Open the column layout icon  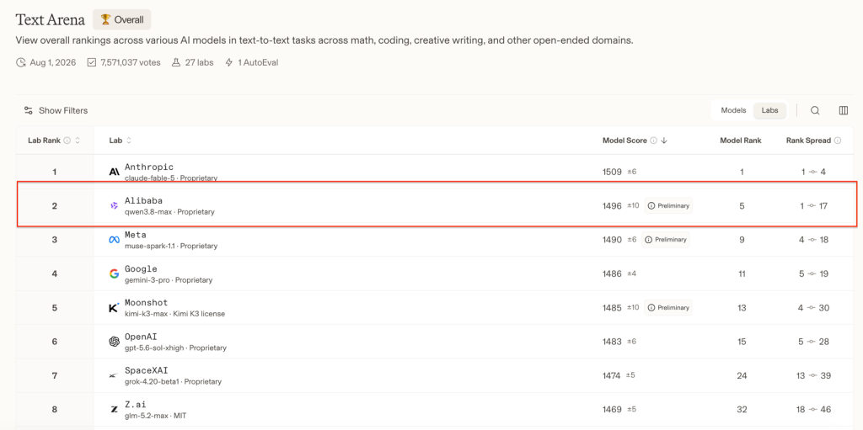coord(843,110)
